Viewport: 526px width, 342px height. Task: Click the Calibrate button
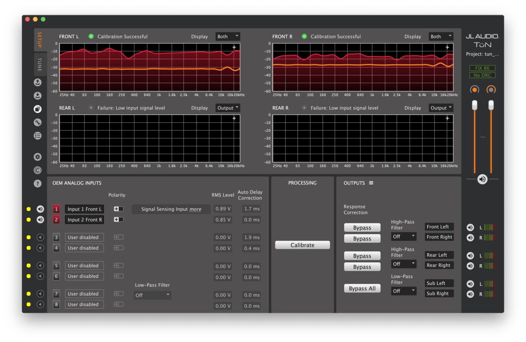[x=302, y=245]
